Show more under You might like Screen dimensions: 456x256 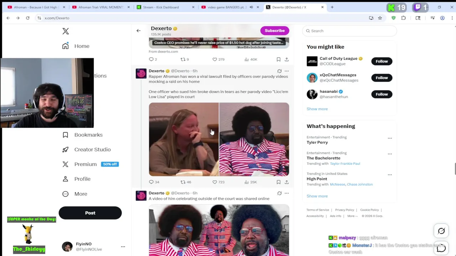coord(317,109)
